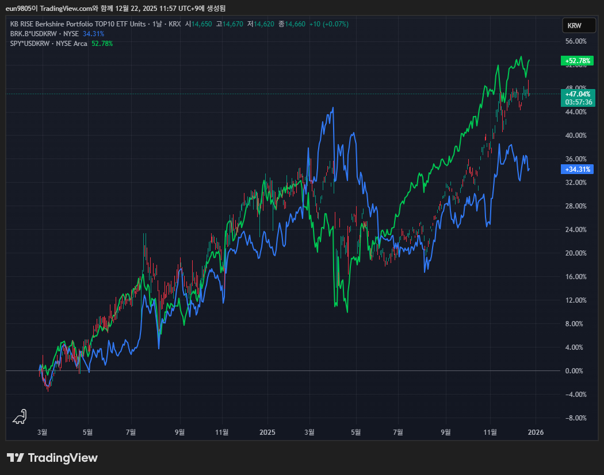Click the 03:57:36 countdown timer label
604x475 pixels.
579,102
